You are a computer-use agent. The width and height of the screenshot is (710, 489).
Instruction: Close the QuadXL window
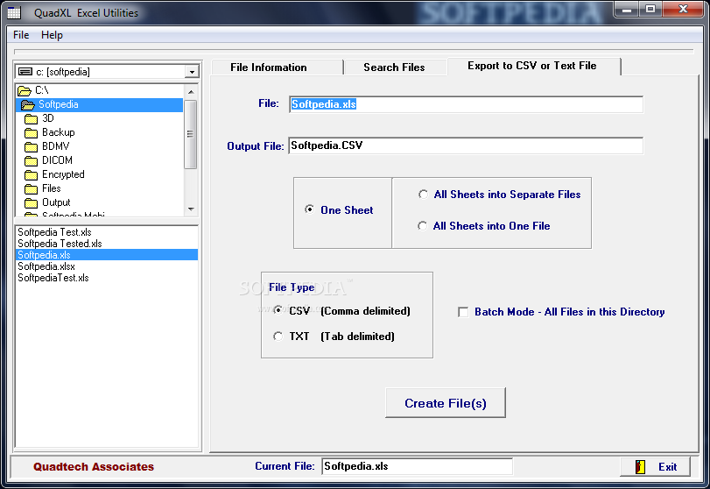point(683,9)
